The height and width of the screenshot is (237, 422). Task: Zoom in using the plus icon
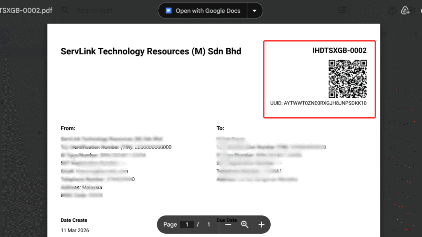[x=261, y=224]
